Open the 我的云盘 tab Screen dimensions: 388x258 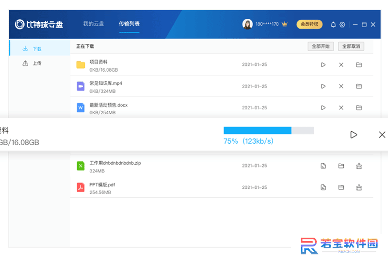(x=94, y=24)
